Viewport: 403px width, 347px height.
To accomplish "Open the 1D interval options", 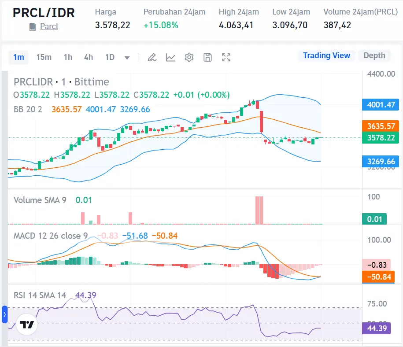I will coord(110,57).
